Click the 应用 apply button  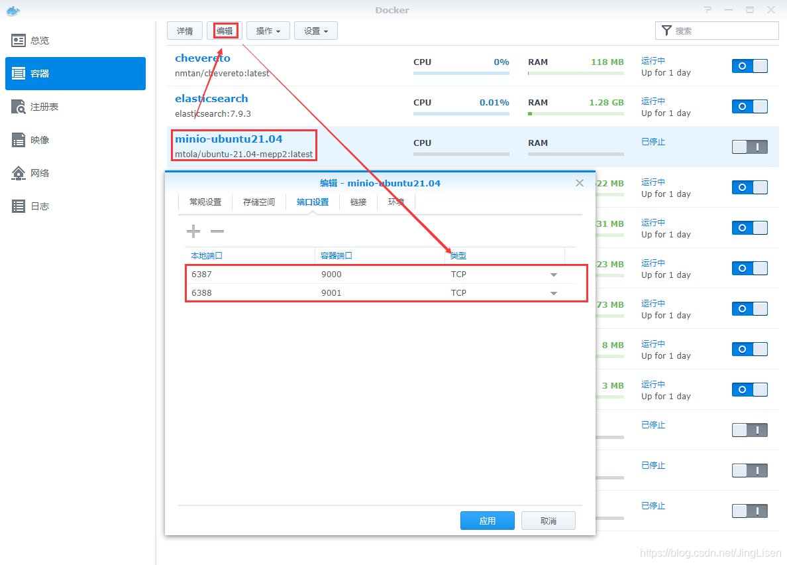[488, 521]
